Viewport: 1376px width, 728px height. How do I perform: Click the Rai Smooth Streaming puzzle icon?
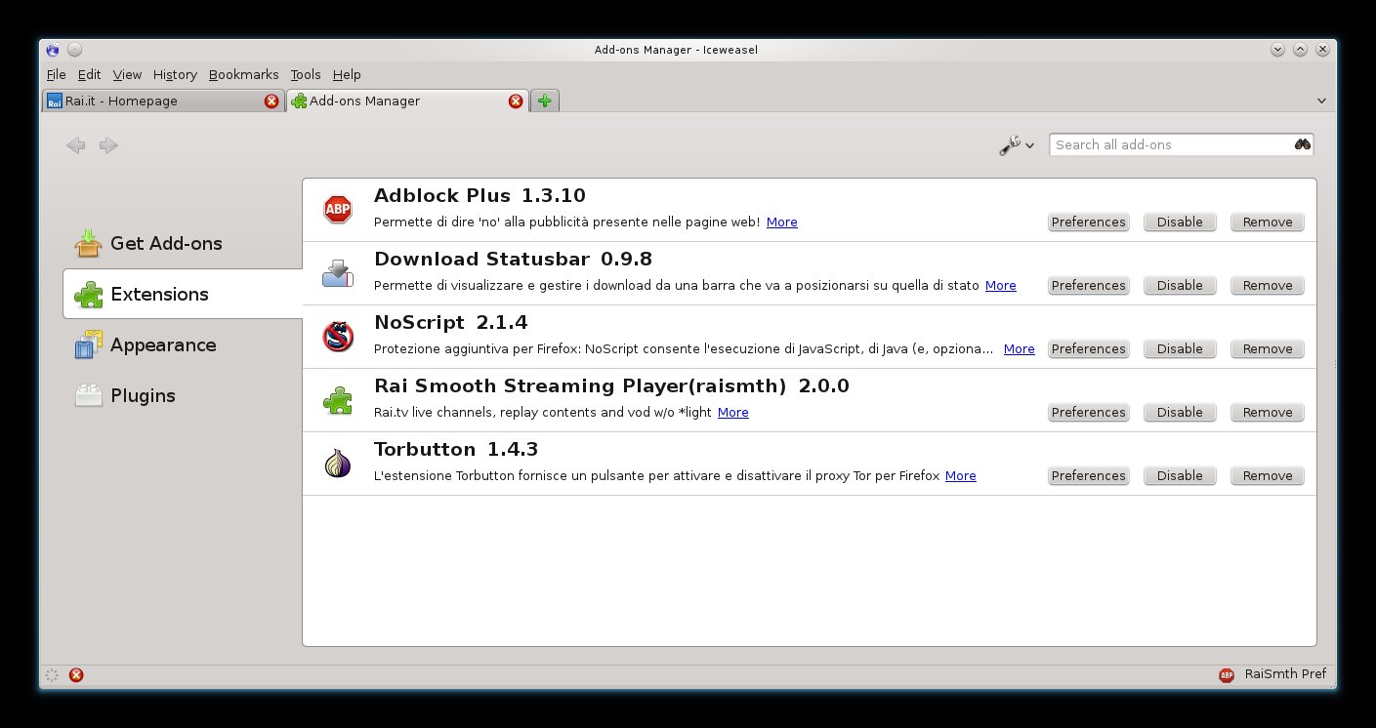(x=338, y=400)
